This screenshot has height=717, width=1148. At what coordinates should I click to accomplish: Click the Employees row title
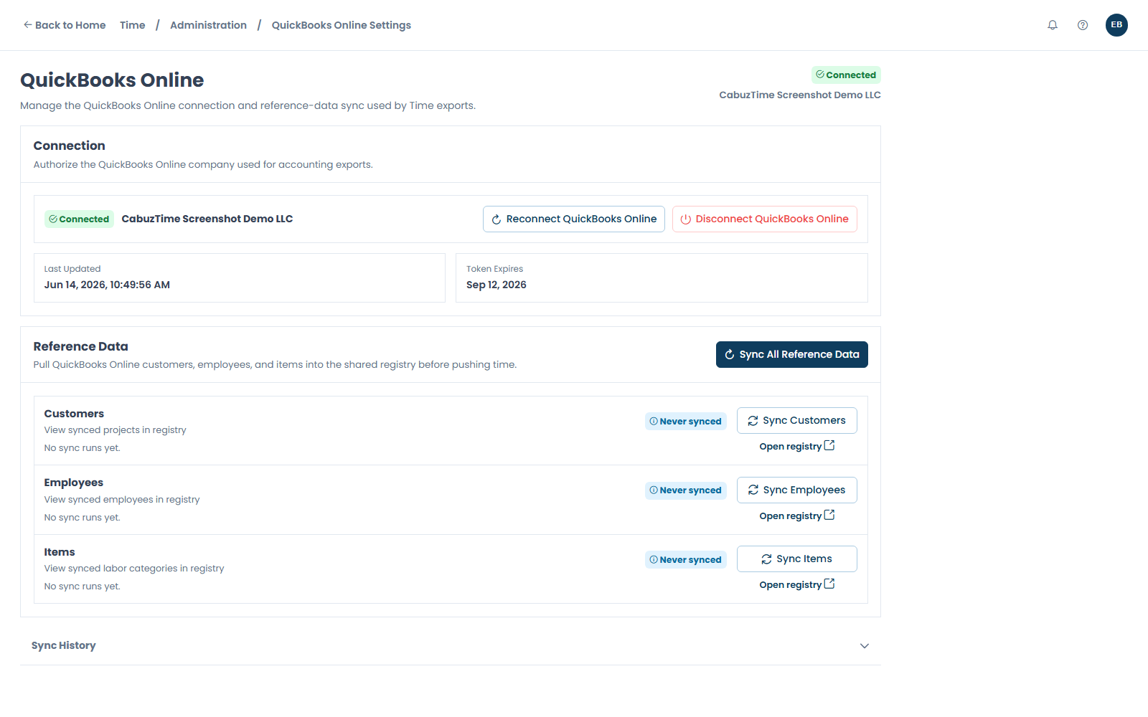[x=74, y=483]
